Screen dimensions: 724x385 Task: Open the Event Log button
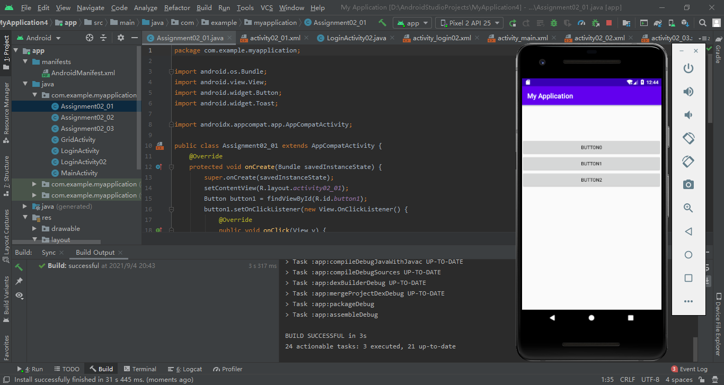pyautogui.click(x=689, y=369)
